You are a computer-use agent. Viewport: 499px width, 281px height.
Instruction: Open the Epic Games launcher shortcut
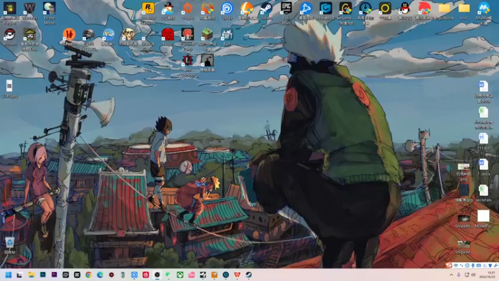point(286,12)
